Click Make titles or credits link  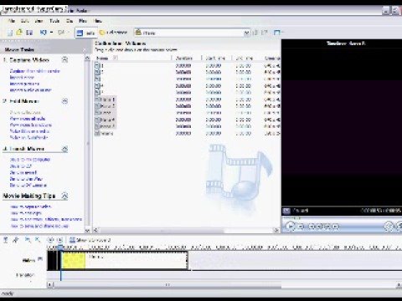(x=29, y=131)
